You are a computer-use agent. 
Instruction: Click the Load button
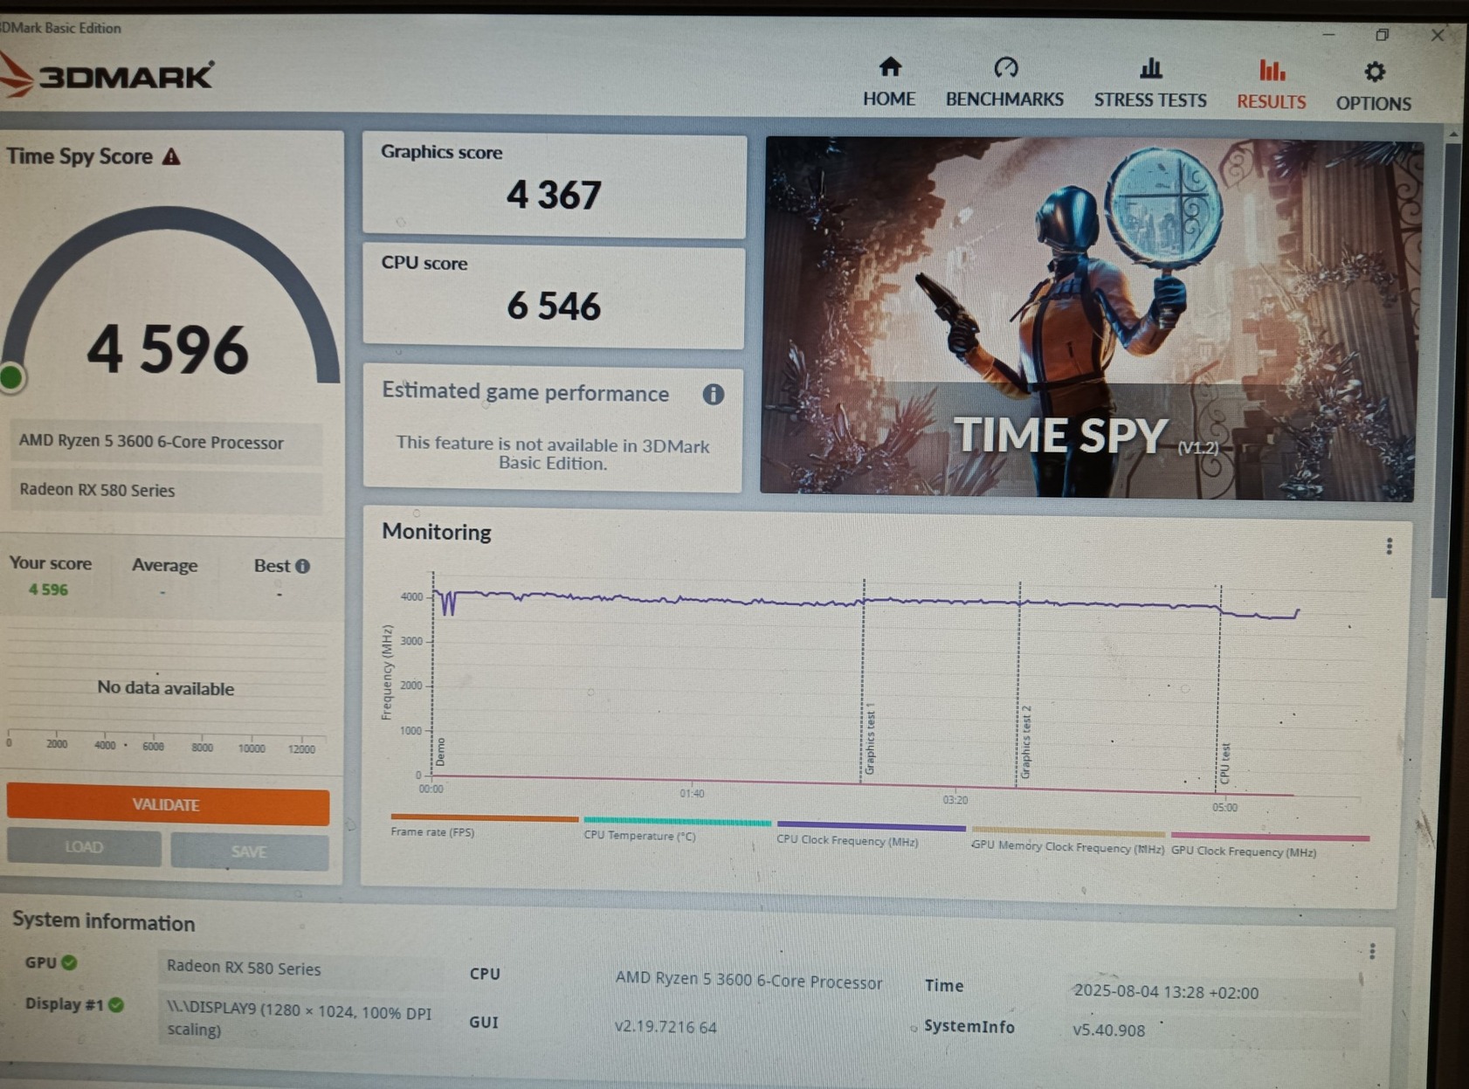click(x=84, y=847)
